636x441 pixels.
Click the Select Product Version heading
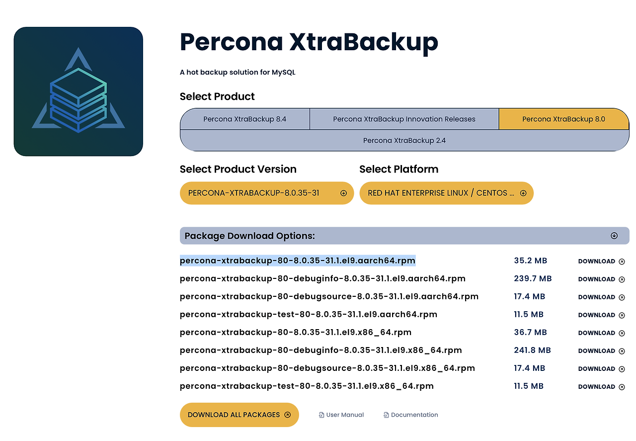(x=238, y=169)
